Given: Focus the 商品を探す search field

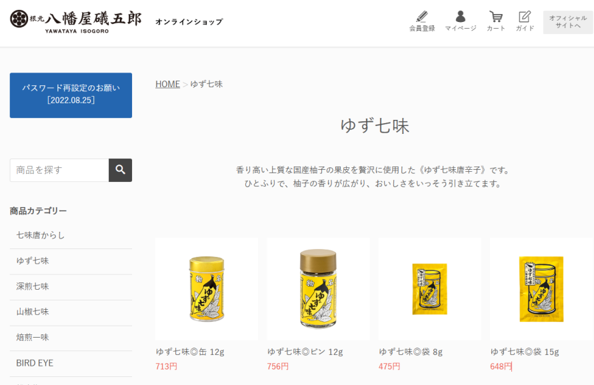Looking at the screenshot, I should 59,170.
